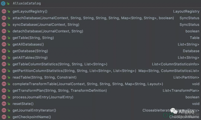Select the AlluxioCatalog class header
Image resolution: width=201 pixels, height=120 pixels.
pyautogui.click(x=100, y=3)
